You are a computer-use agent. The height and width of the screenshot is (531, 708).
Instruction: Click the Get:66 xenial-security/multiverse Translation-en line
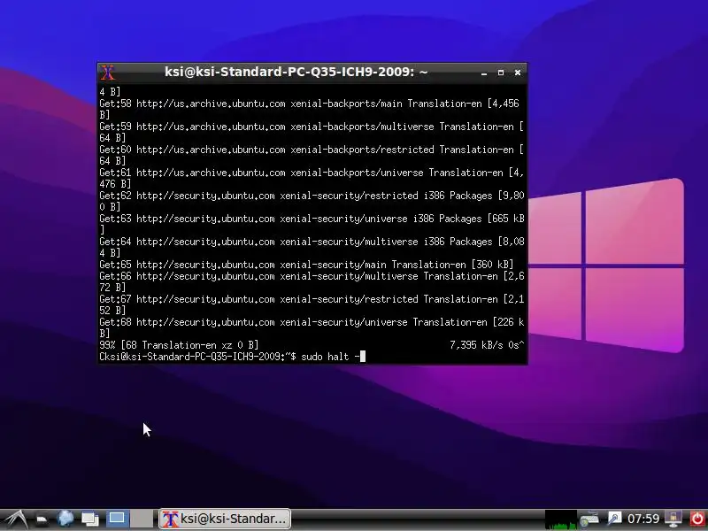[312, 281]
